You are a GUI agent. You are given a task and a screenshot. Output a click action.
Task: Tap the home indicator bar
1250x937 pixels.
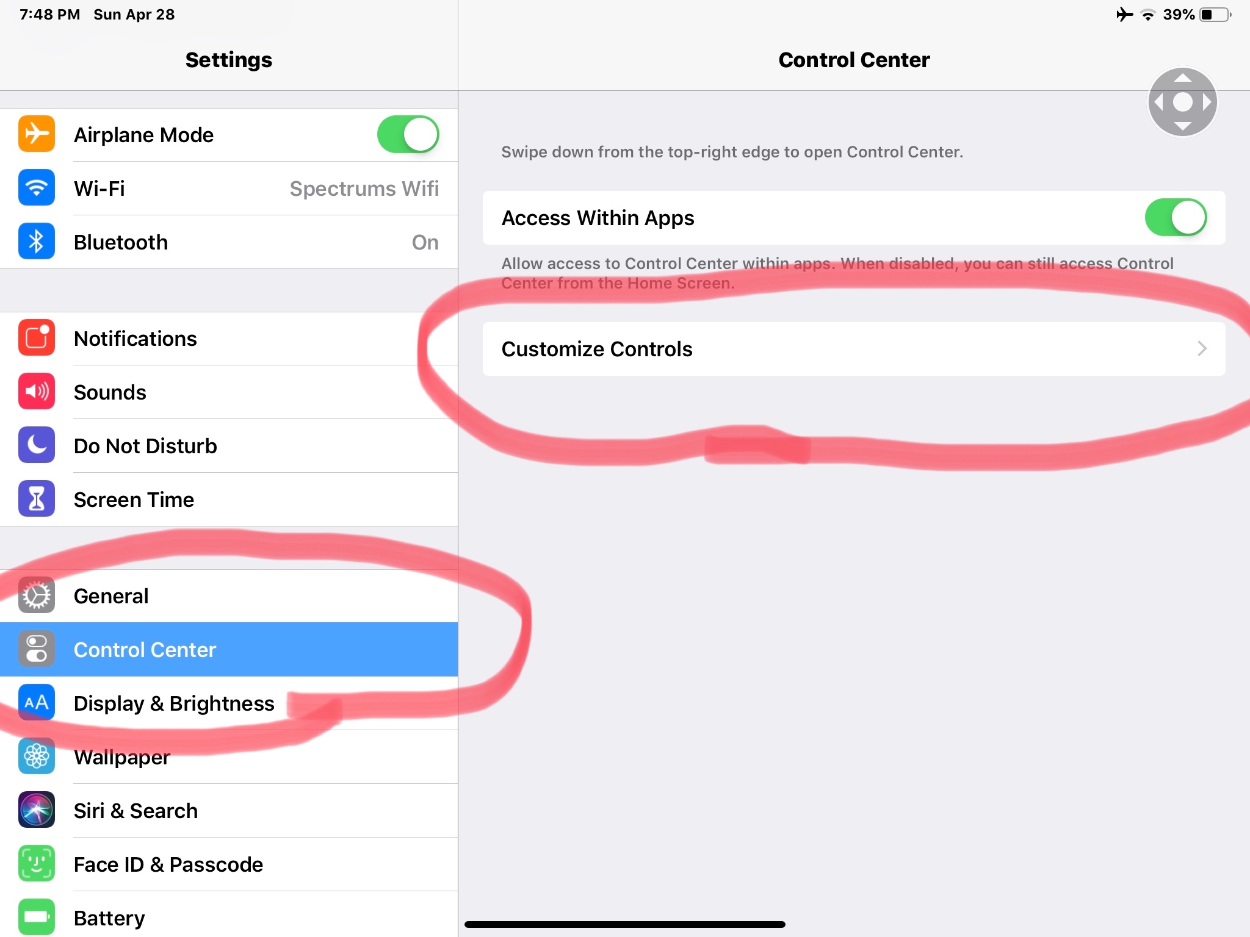coord(625,924)
